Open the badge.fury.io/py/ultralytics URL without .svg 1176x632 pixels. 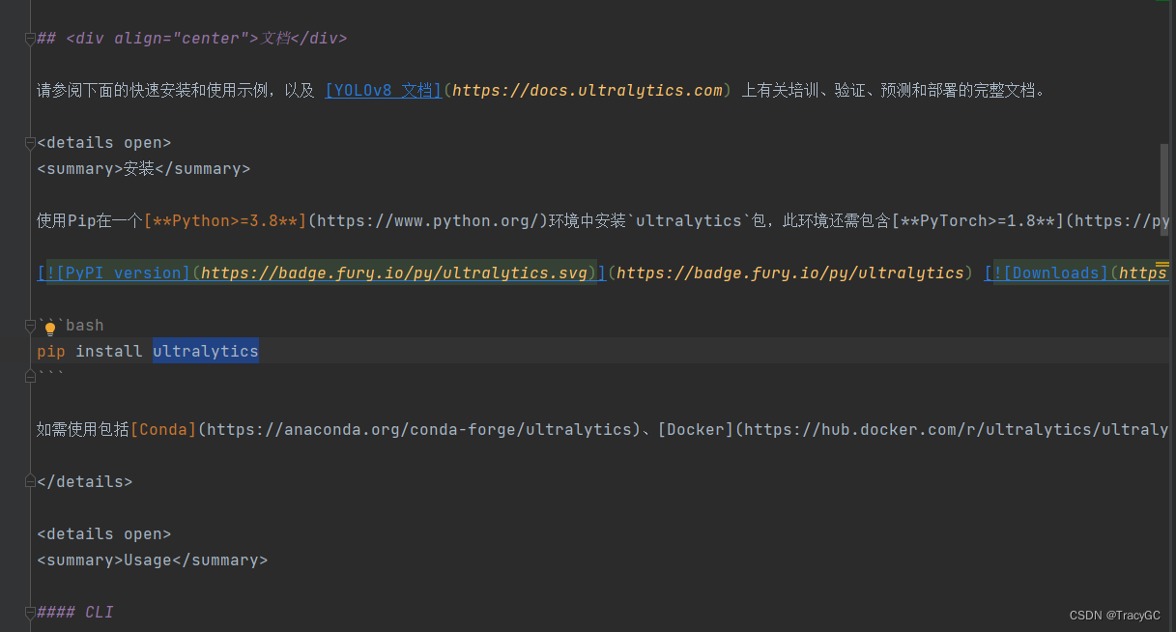(790, 273)
